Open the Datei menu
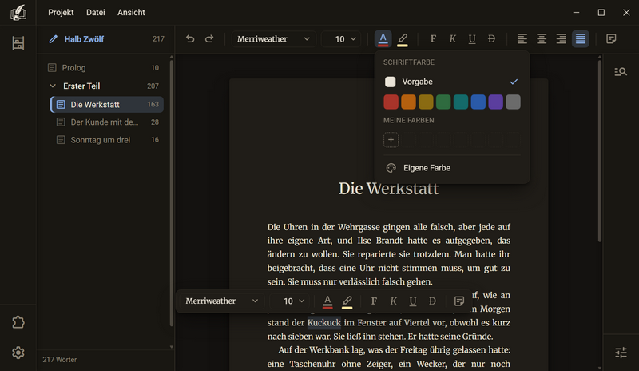Image resolution: width=639 pixels, height=371 pixels. pyautogui.click(x=95, y=13)
